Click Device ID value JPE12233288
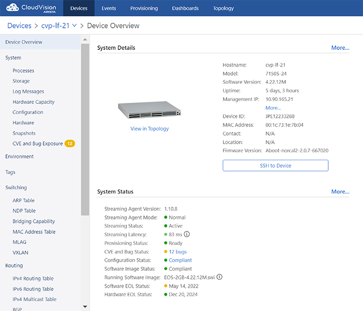 (x=280, y=116)
